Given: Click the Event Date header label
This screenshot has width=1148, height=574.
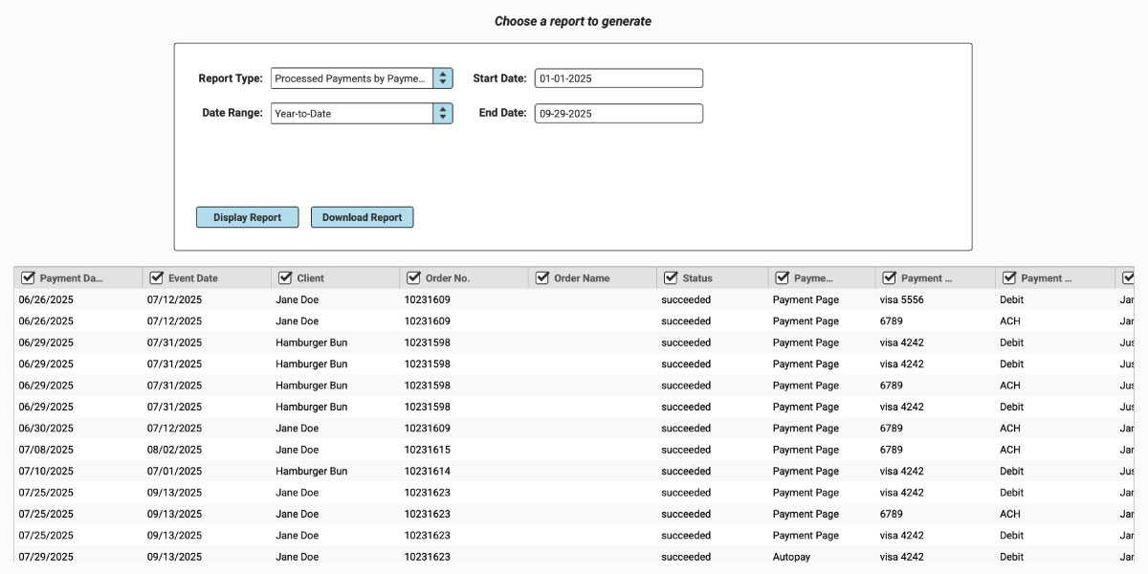Looking at the screenshot, I should (193, 278).
